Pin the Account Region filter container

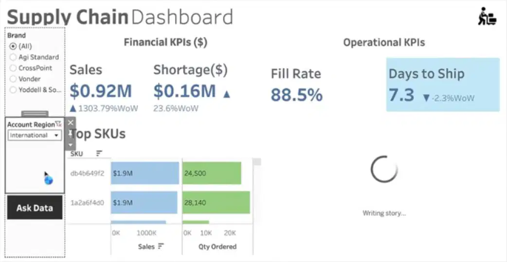pyautogui.click(x=71, y=133)
